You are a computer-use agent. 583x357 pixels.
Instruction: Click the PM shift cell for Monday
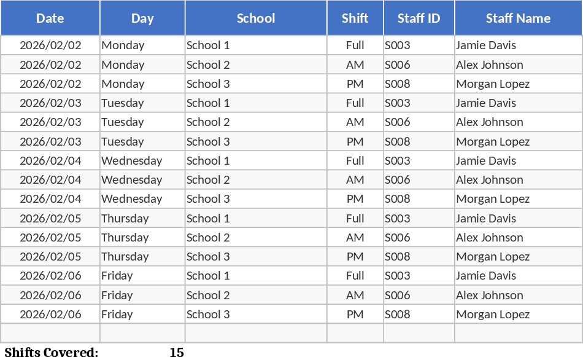point(355,84)
